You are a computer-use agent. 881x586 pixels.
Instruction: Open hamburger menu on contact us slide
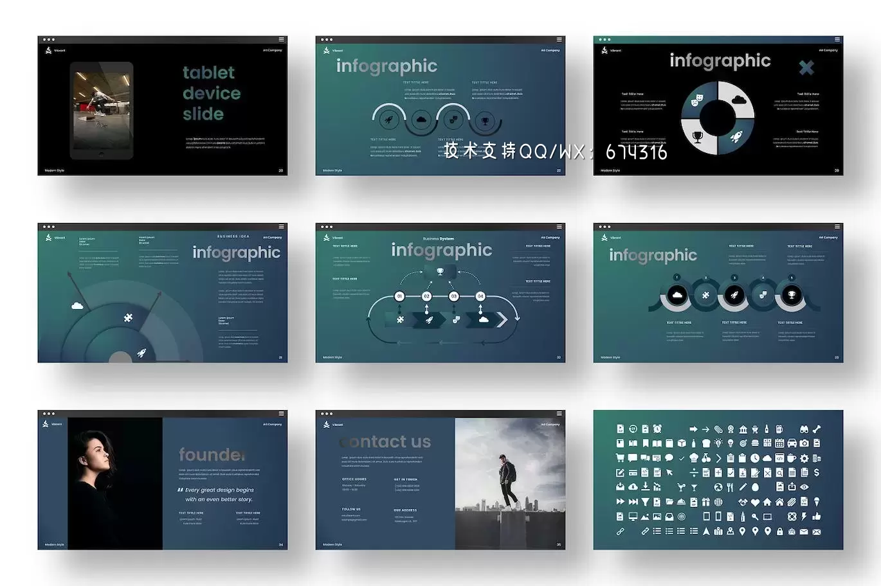click(559, 414)
